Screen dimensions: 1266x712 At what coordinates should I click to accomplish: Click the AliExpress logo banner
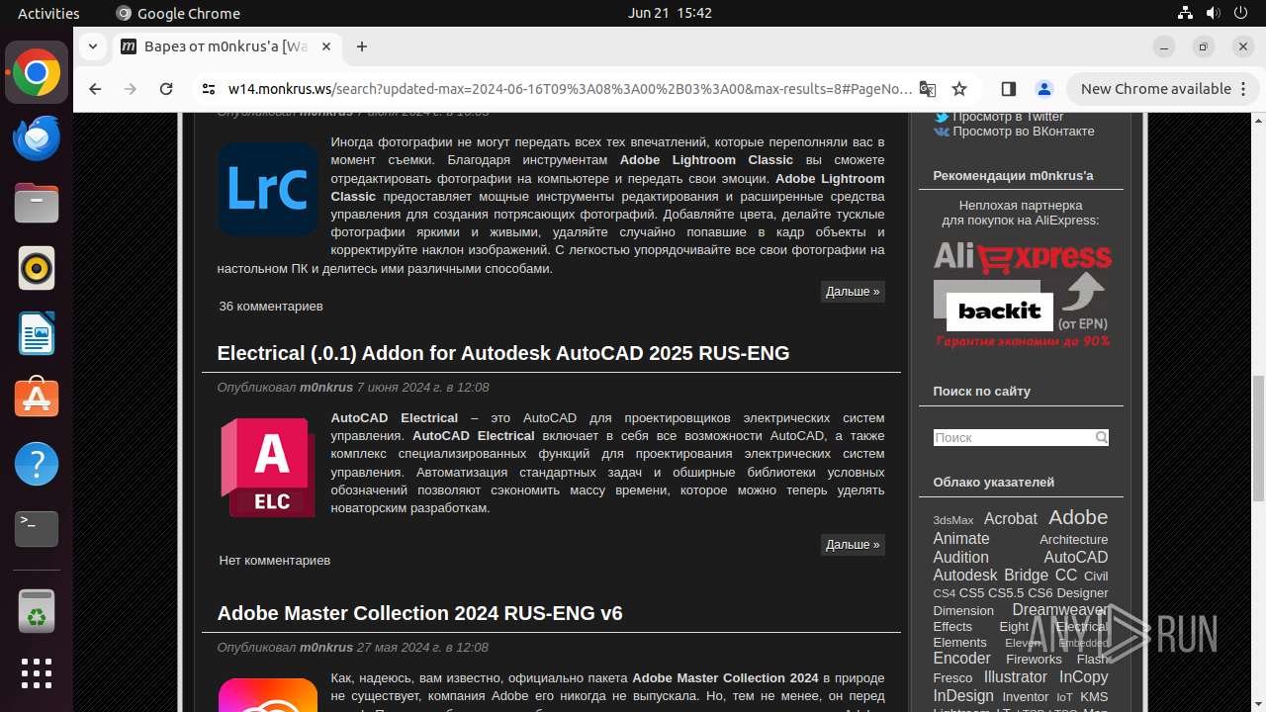[x=1023, y=256]
